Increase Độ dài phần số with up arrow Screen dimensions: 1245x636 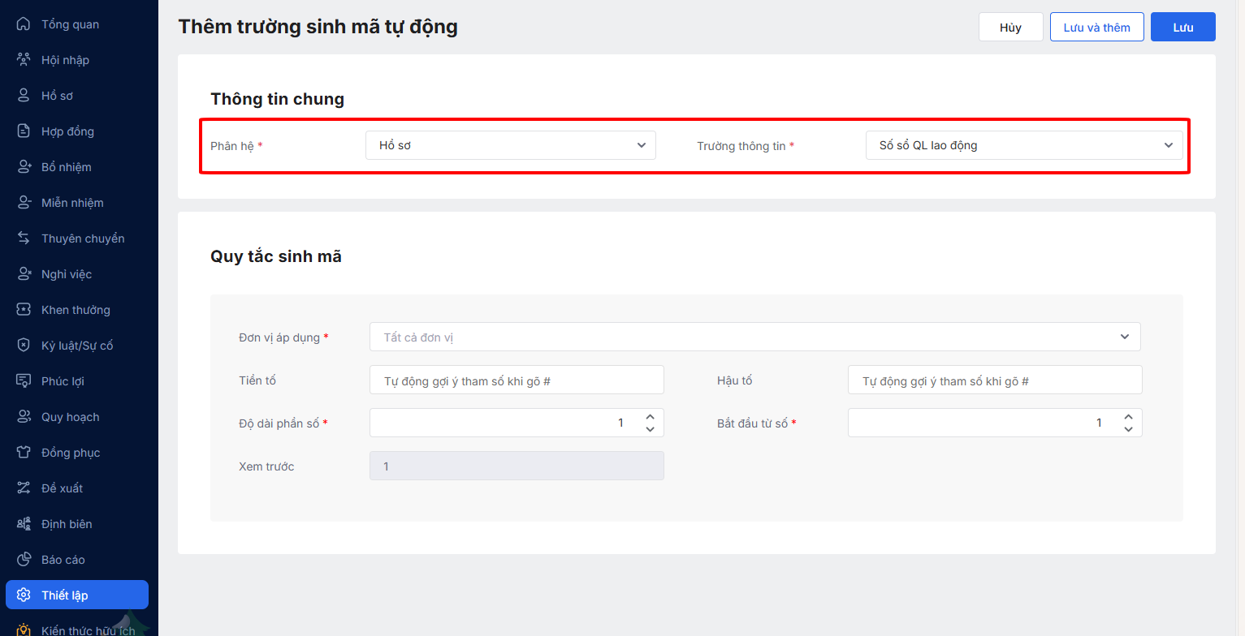click(650, 417)
